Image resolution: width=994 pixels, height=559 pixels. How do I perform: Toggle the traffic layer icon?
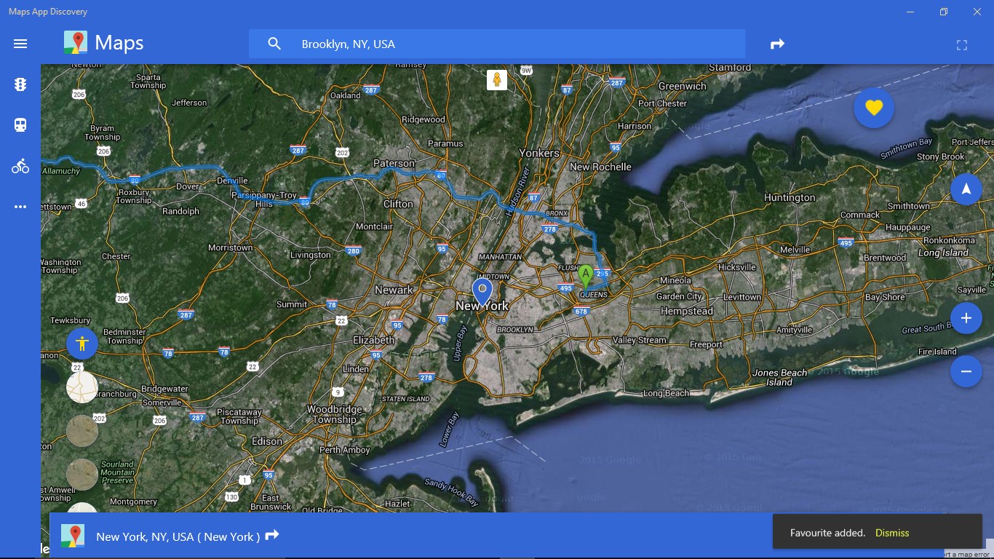20,84
